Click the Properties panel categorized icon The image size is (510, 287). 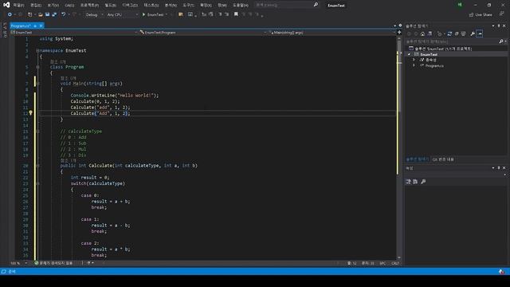[409, 182]
